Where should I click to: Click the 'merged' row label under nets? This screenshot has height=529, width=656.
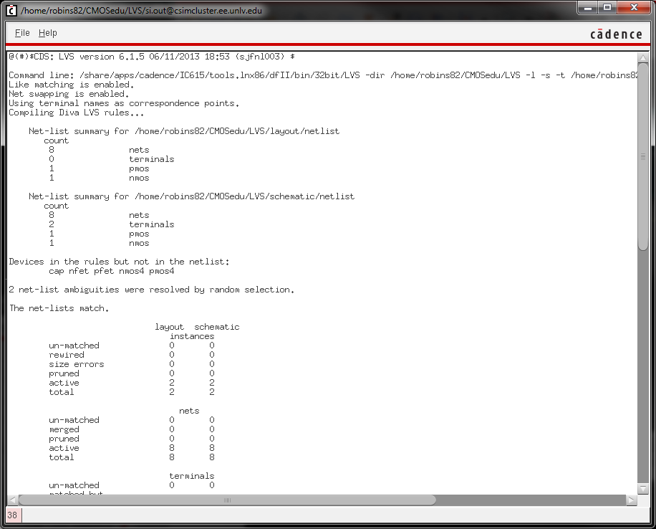click(x=64, y=429)
